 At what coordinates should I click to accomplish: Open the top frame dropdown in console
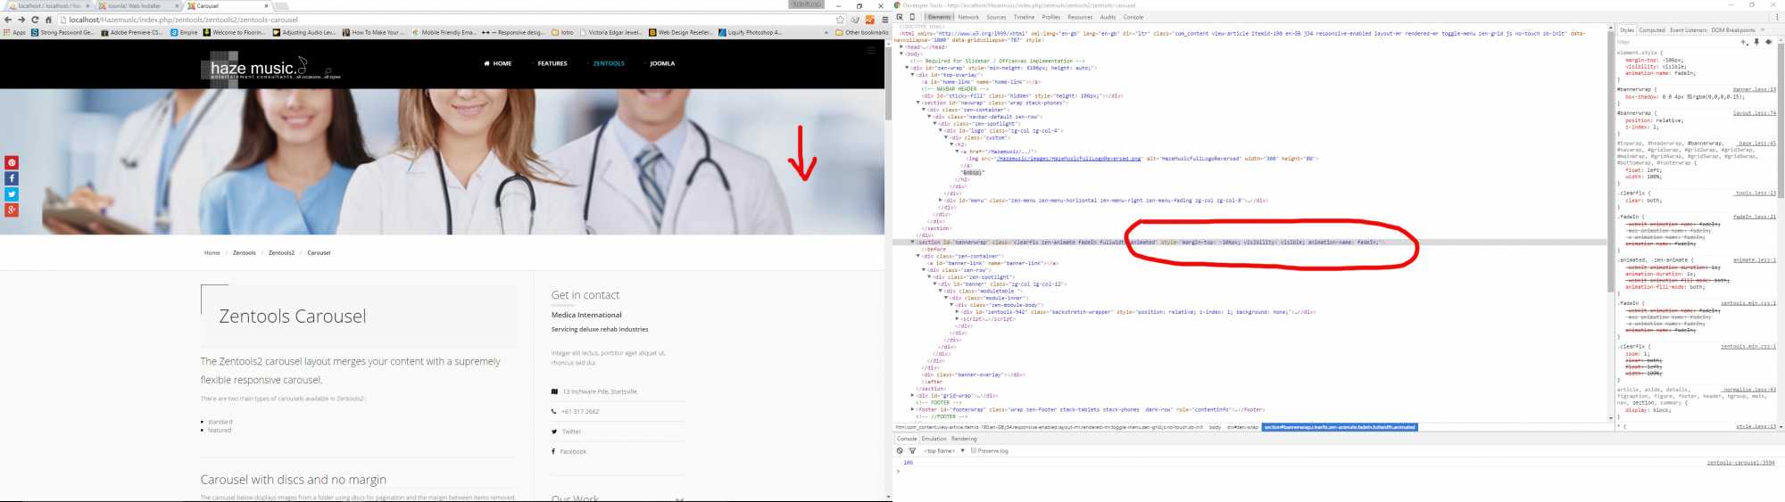click(x=944, y=451)
